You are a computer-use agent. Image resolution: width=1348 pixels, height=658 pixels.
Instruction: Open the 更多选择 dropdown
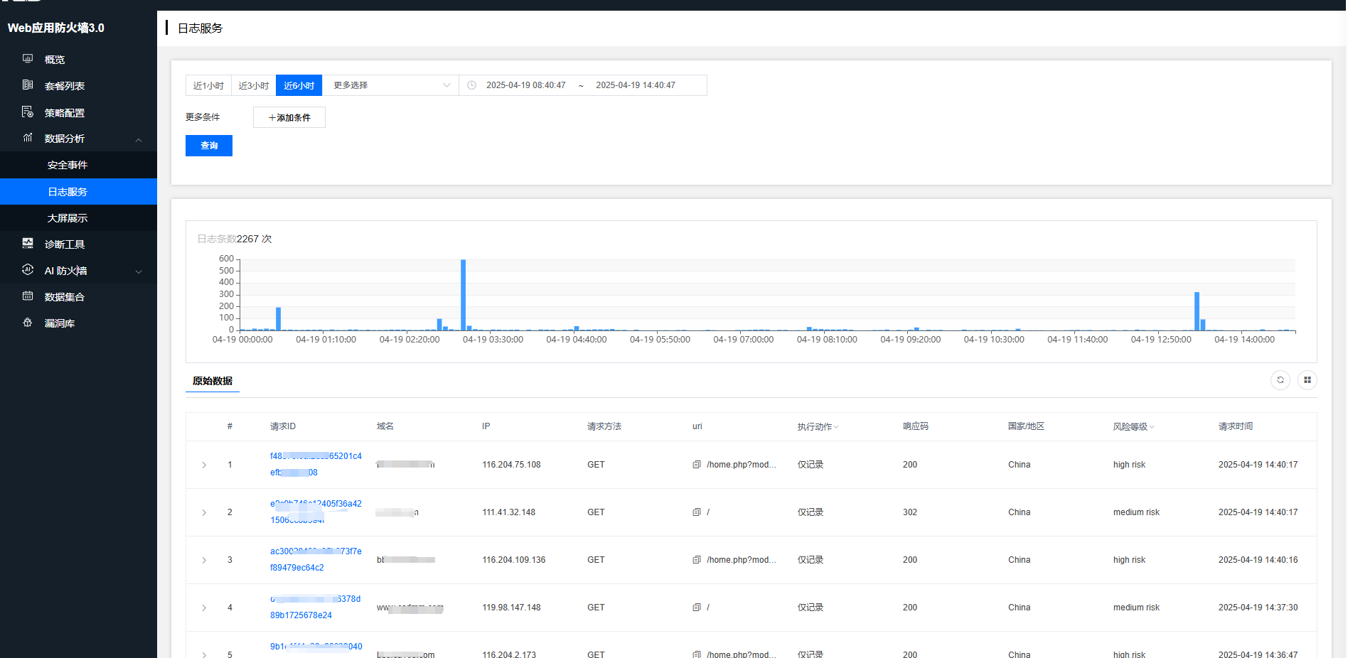[x=390, y=85]
